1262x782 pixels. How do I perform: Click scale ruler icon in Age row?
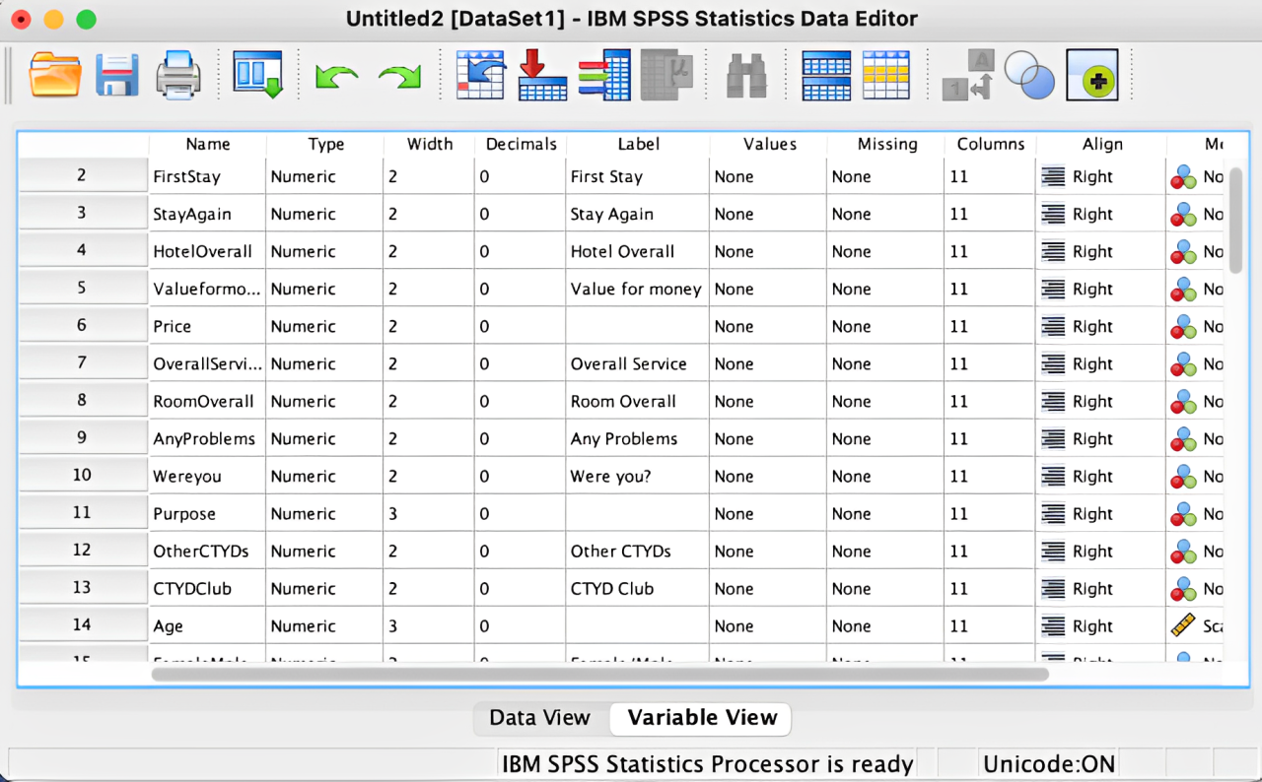[x=1183, y=626]
